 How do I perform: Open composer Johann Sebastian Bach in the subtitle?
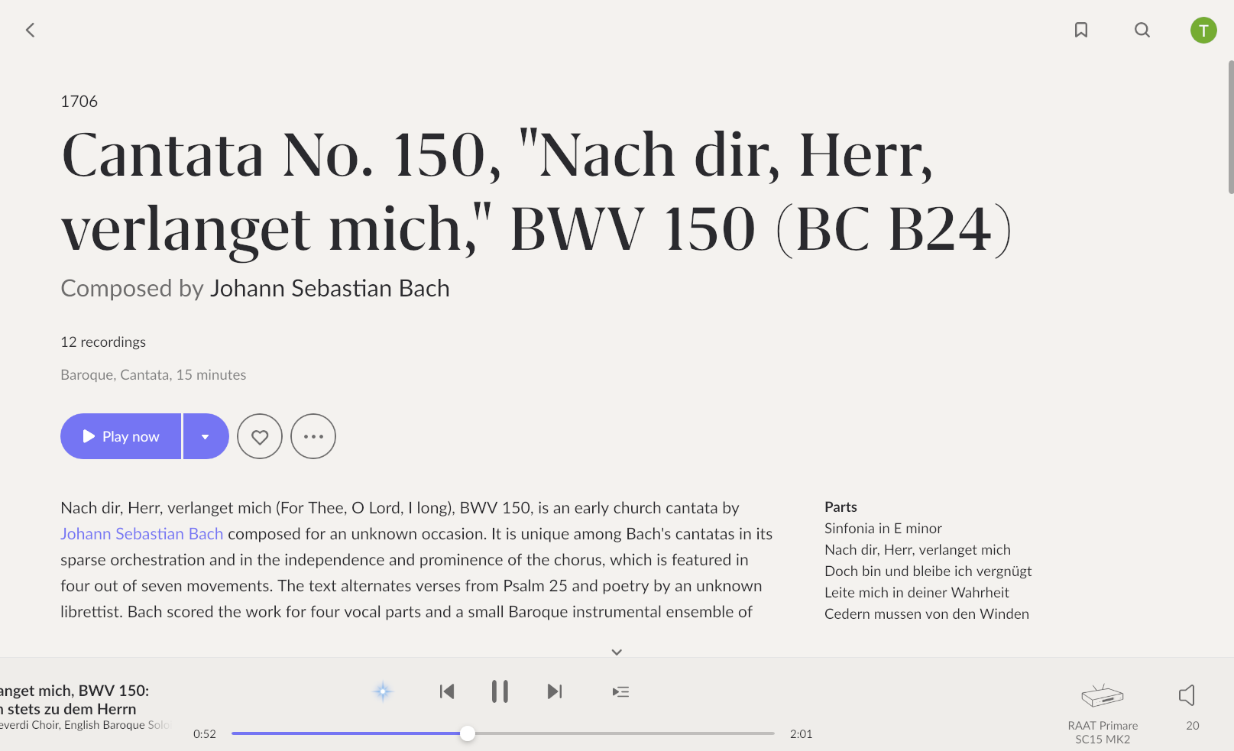click(330, 288)
